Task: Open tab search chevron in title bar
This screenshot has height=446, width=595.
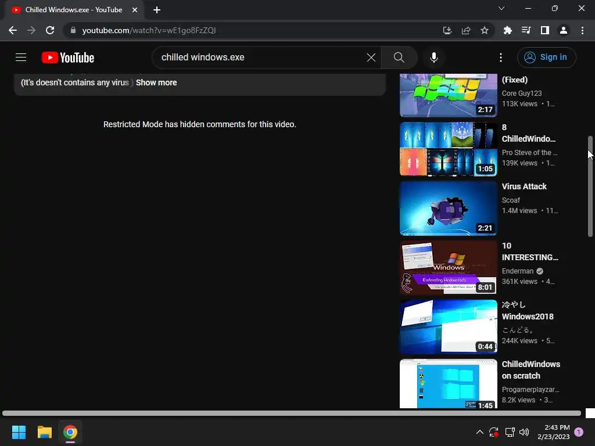Action: tap(501, 8)
